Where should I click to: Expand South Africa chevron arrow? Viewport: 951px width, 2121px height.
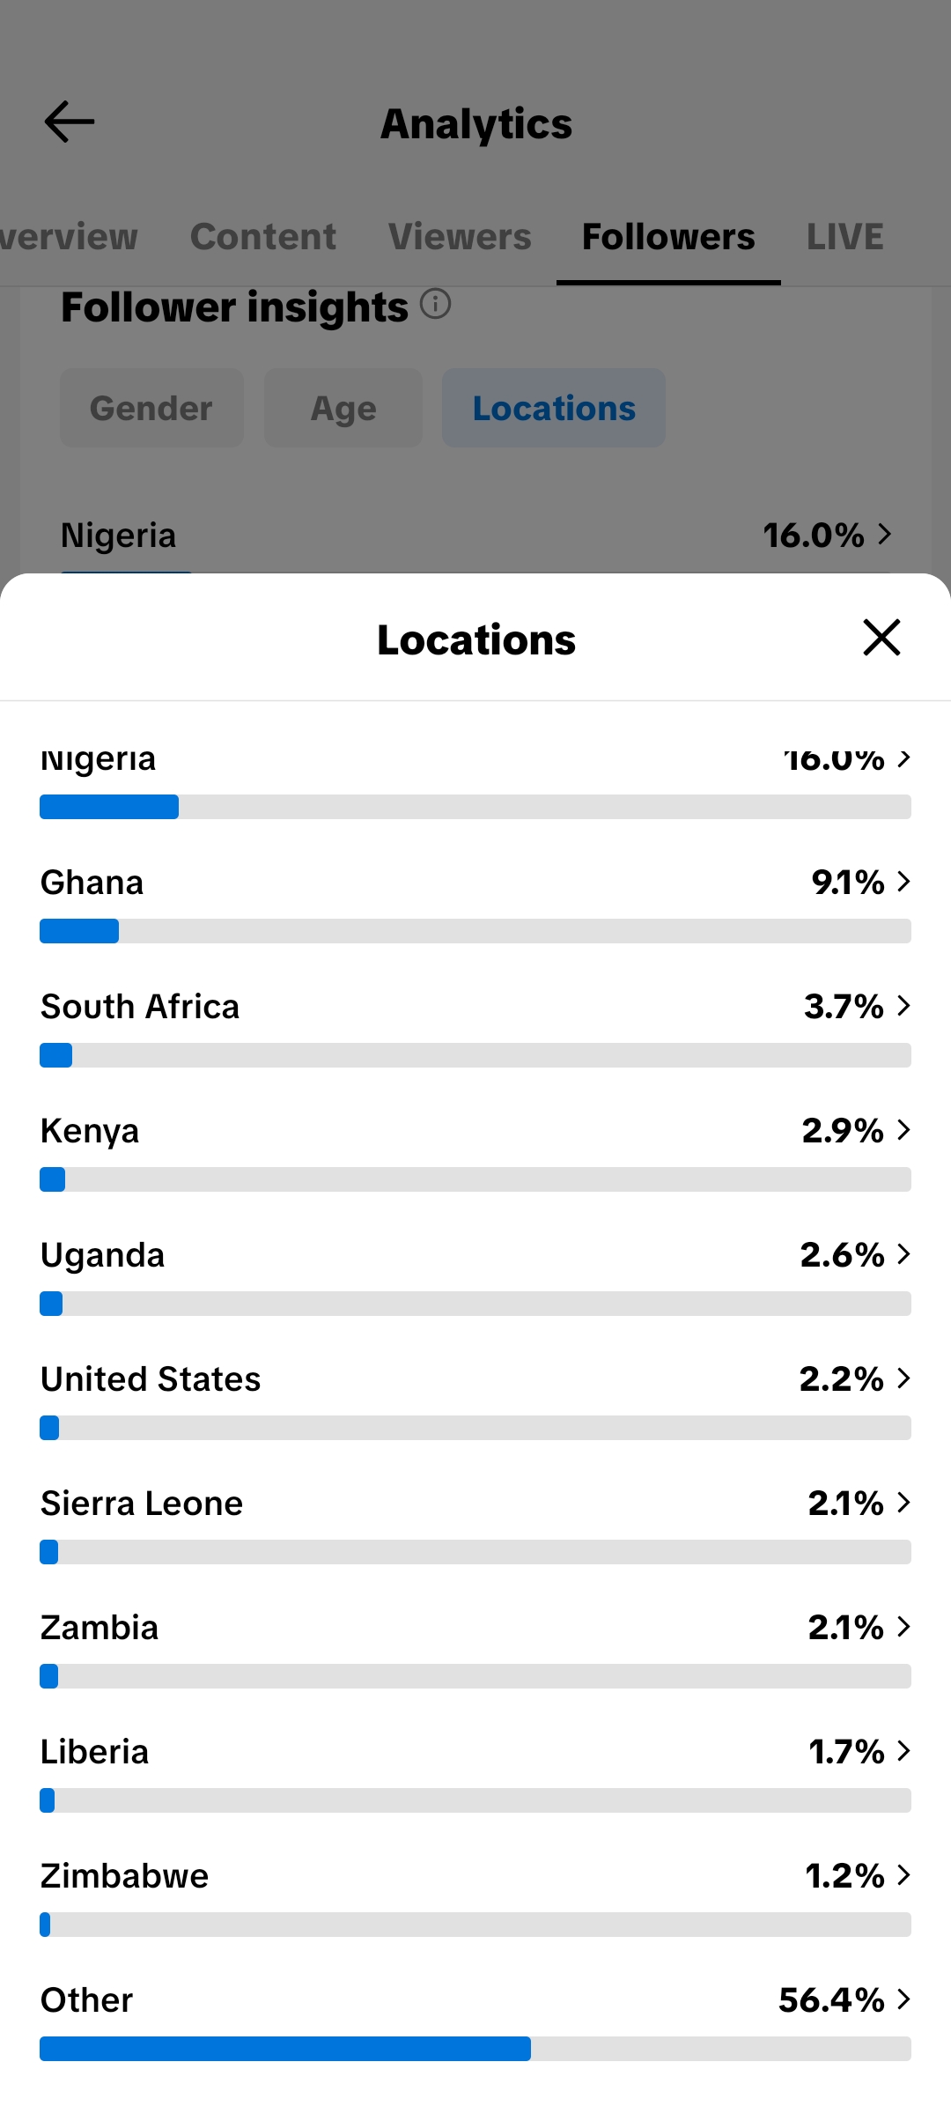coord(903,1006)
